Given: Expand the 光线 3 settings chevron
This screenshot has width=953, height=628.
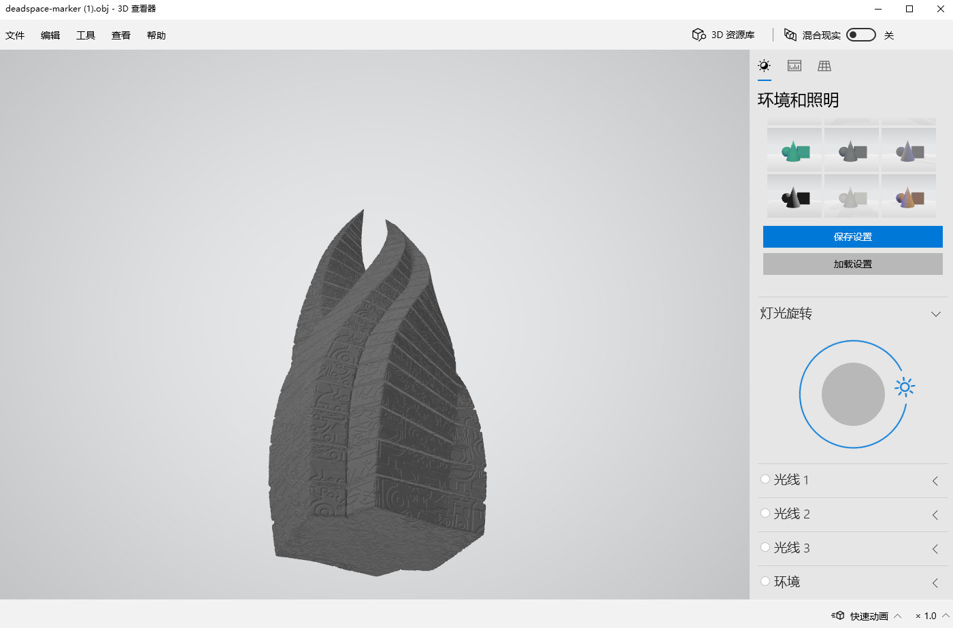Looking at the screenshot, I should tap(935, 548).
